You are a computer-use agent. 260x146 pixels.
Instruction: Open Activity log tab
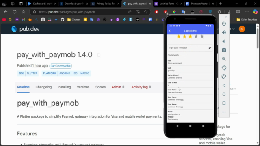click(x=141, y=87)
